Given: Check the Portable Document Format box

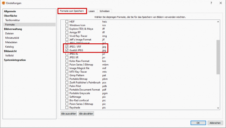Looking at the screenshot, I should point(67,90).
